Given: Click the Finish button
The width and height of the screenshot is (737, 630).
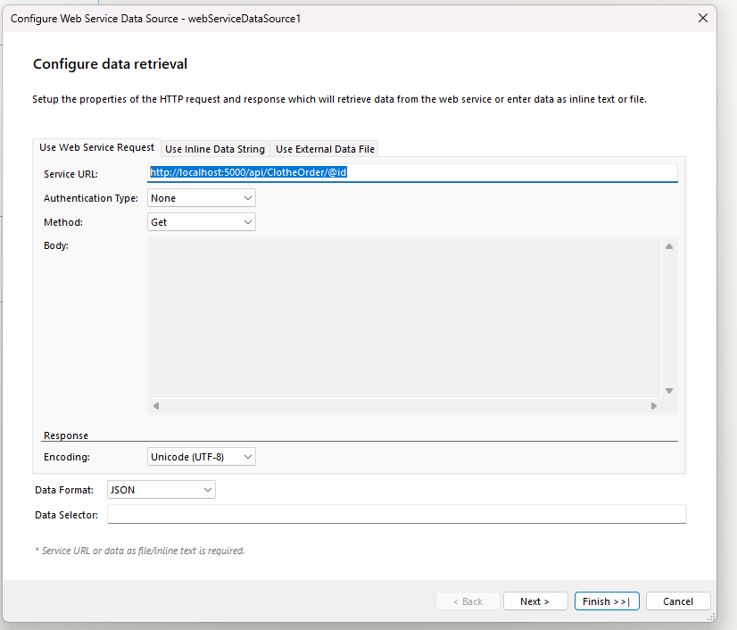Looking at the screenshot, I should [x=607, y=601].
